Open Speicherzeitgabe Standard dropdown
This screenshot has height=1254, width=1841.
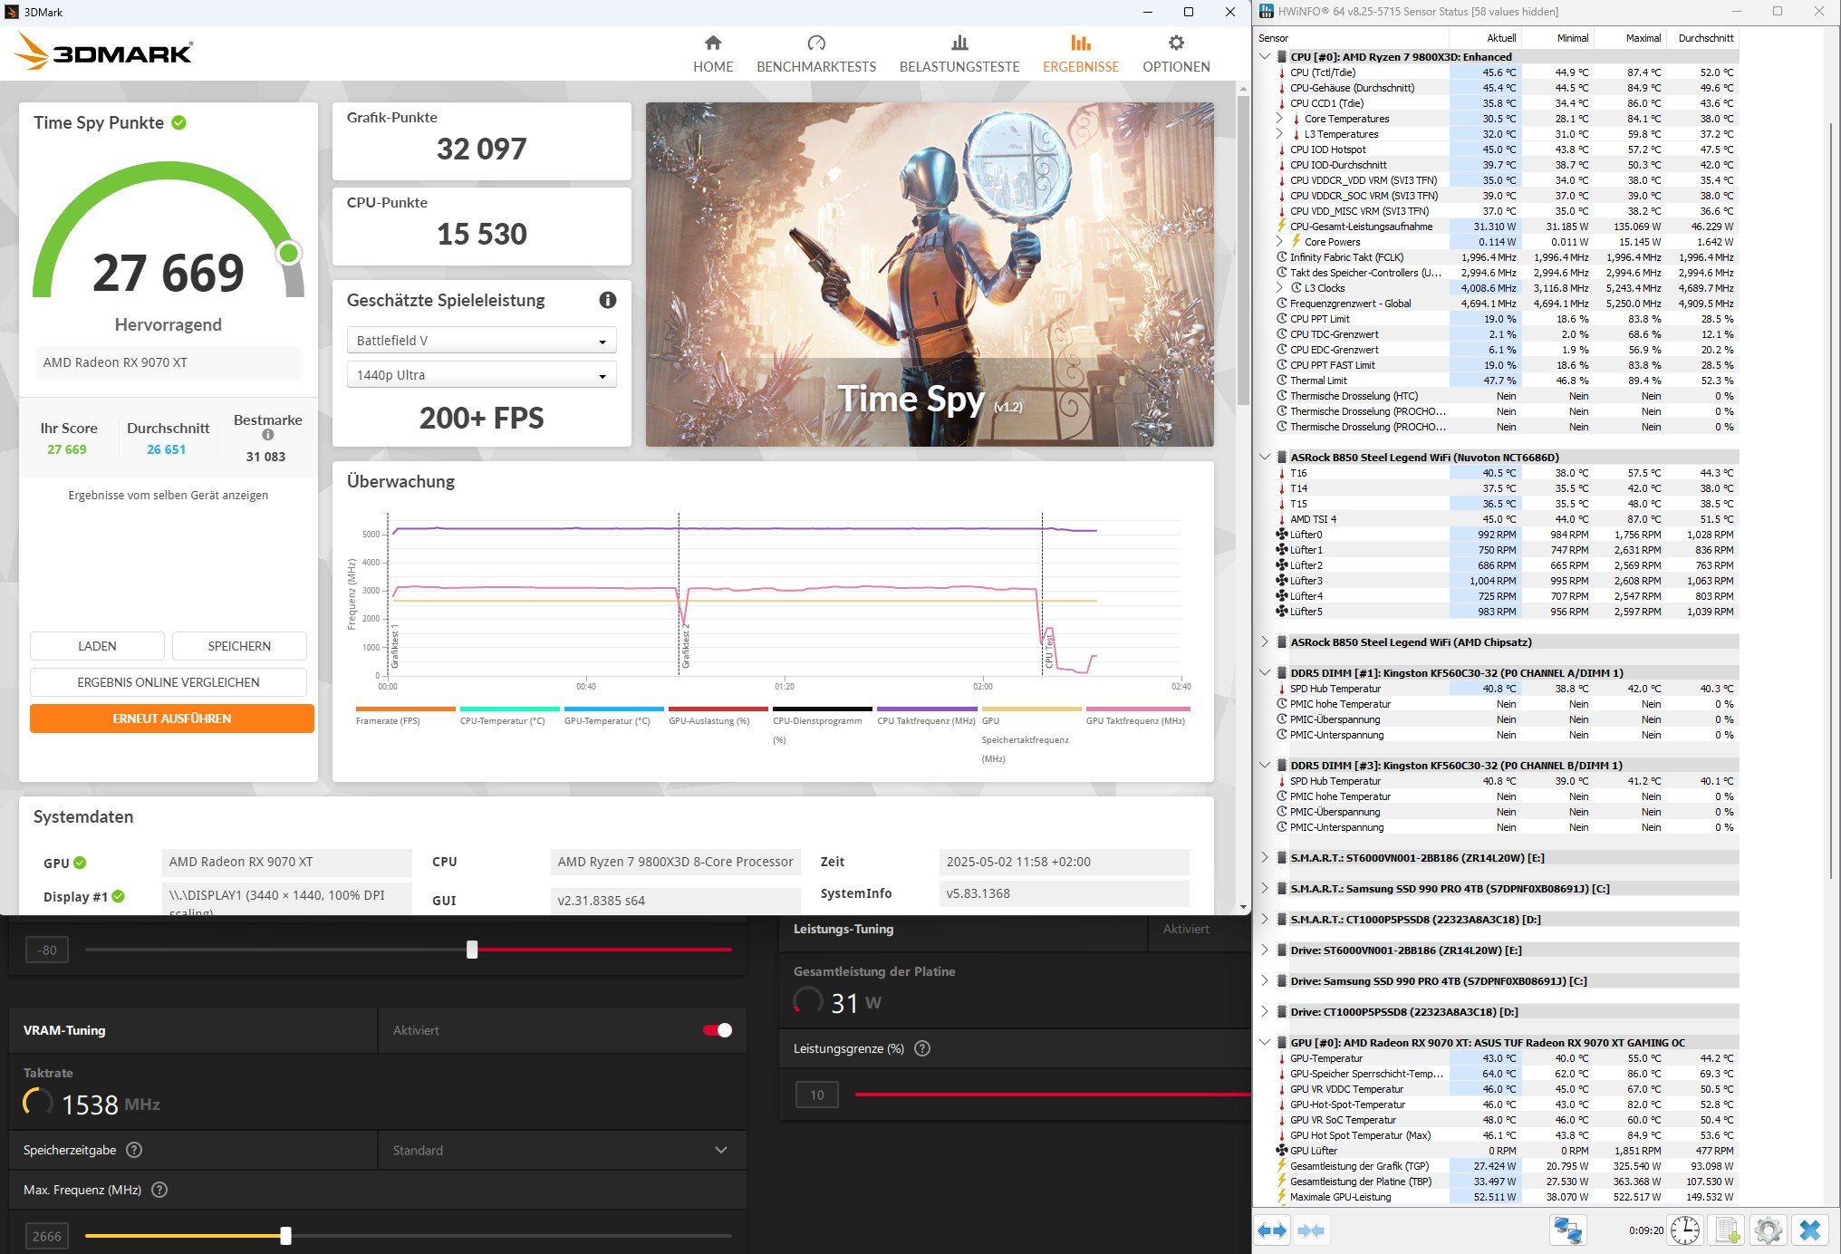tap(561, 1150)
